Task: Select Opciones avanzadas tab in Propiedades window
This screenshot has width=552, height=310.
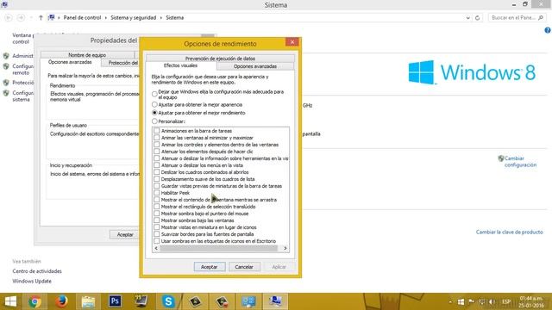Action: click(70, 62)
